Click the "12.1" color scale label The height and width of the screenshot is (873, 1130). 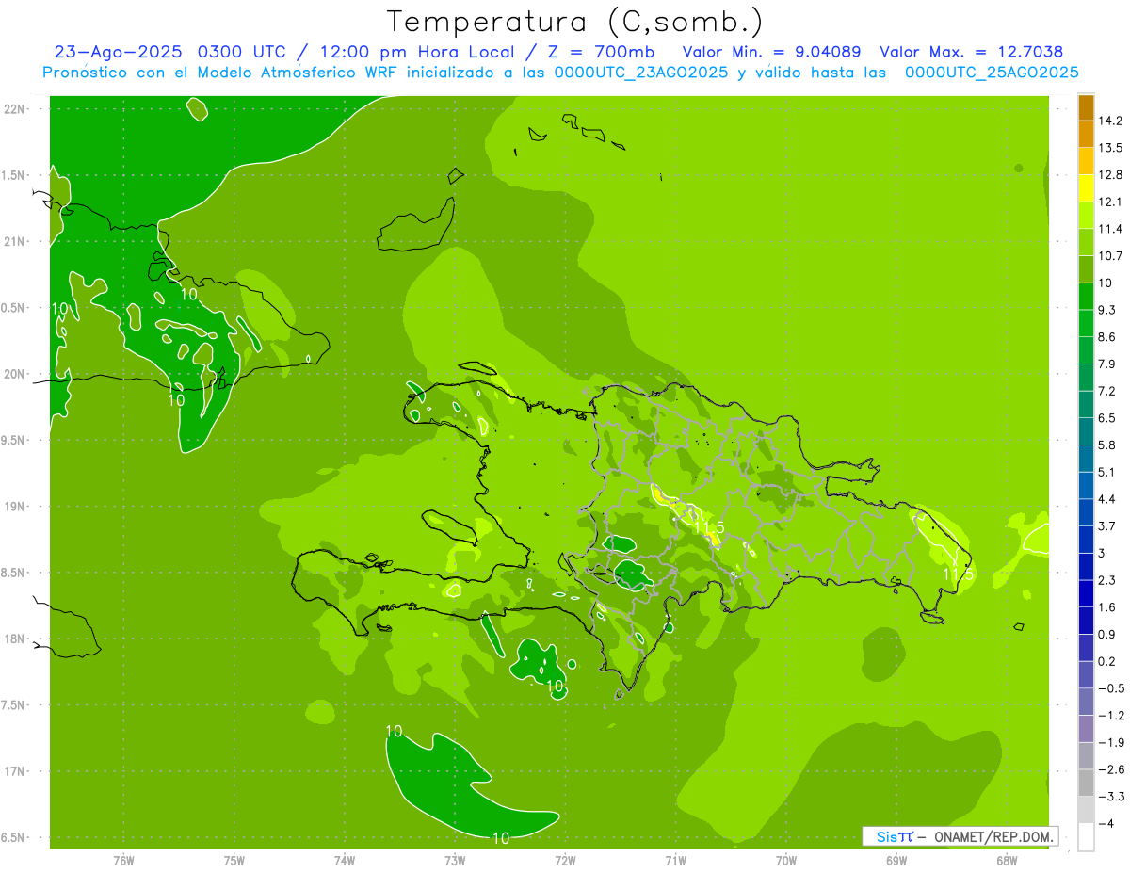pyautogui.click(x=1111, y=202)
